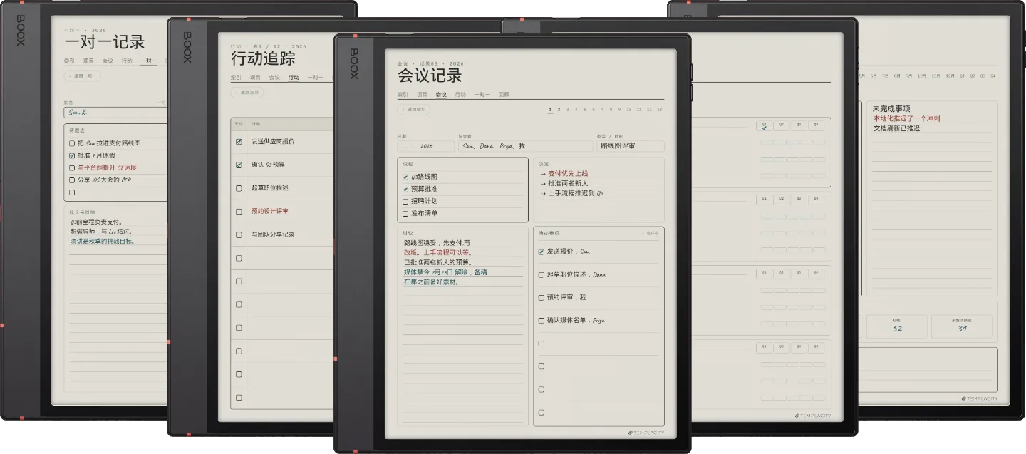Uncheck the 预算批准 agenda item
1026x454 pixels.
(405, 190)
